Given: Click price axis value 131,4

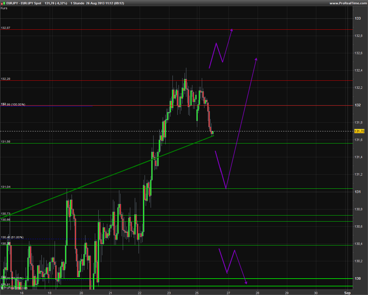Looking at the screenshot, I should point(359,157).
